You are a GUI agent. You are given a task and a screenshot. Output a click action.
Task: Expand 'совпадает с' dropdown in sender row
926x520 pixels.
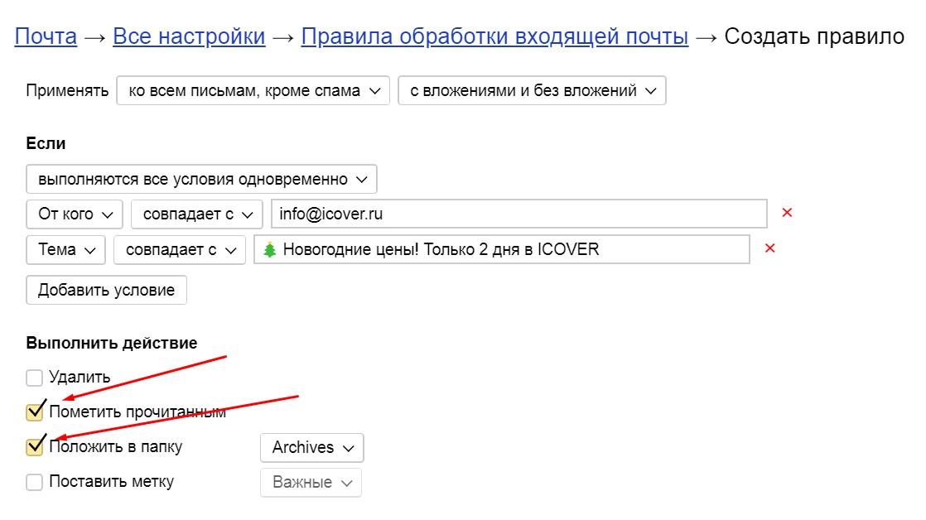click(196, 214)
